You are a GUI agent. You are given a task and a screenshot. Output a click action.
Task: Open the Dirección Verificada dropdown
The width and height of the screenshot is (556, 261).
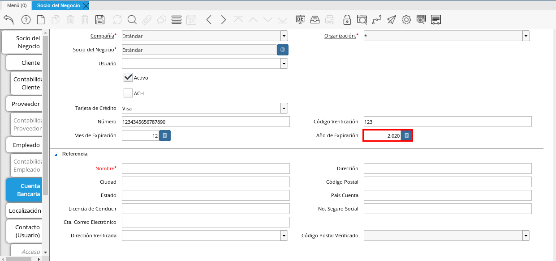click(284, 236)
